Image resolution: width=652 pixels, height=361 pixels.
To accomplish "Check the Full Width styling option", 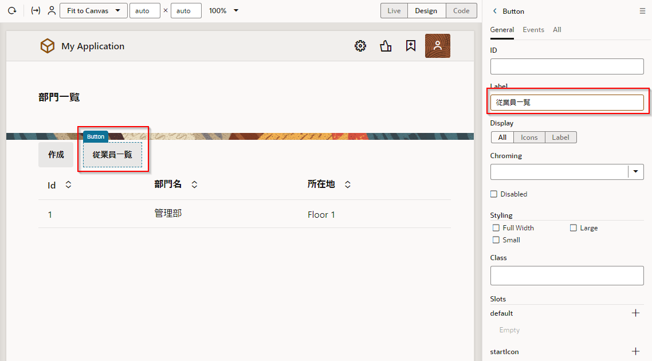I will (496, 228).
